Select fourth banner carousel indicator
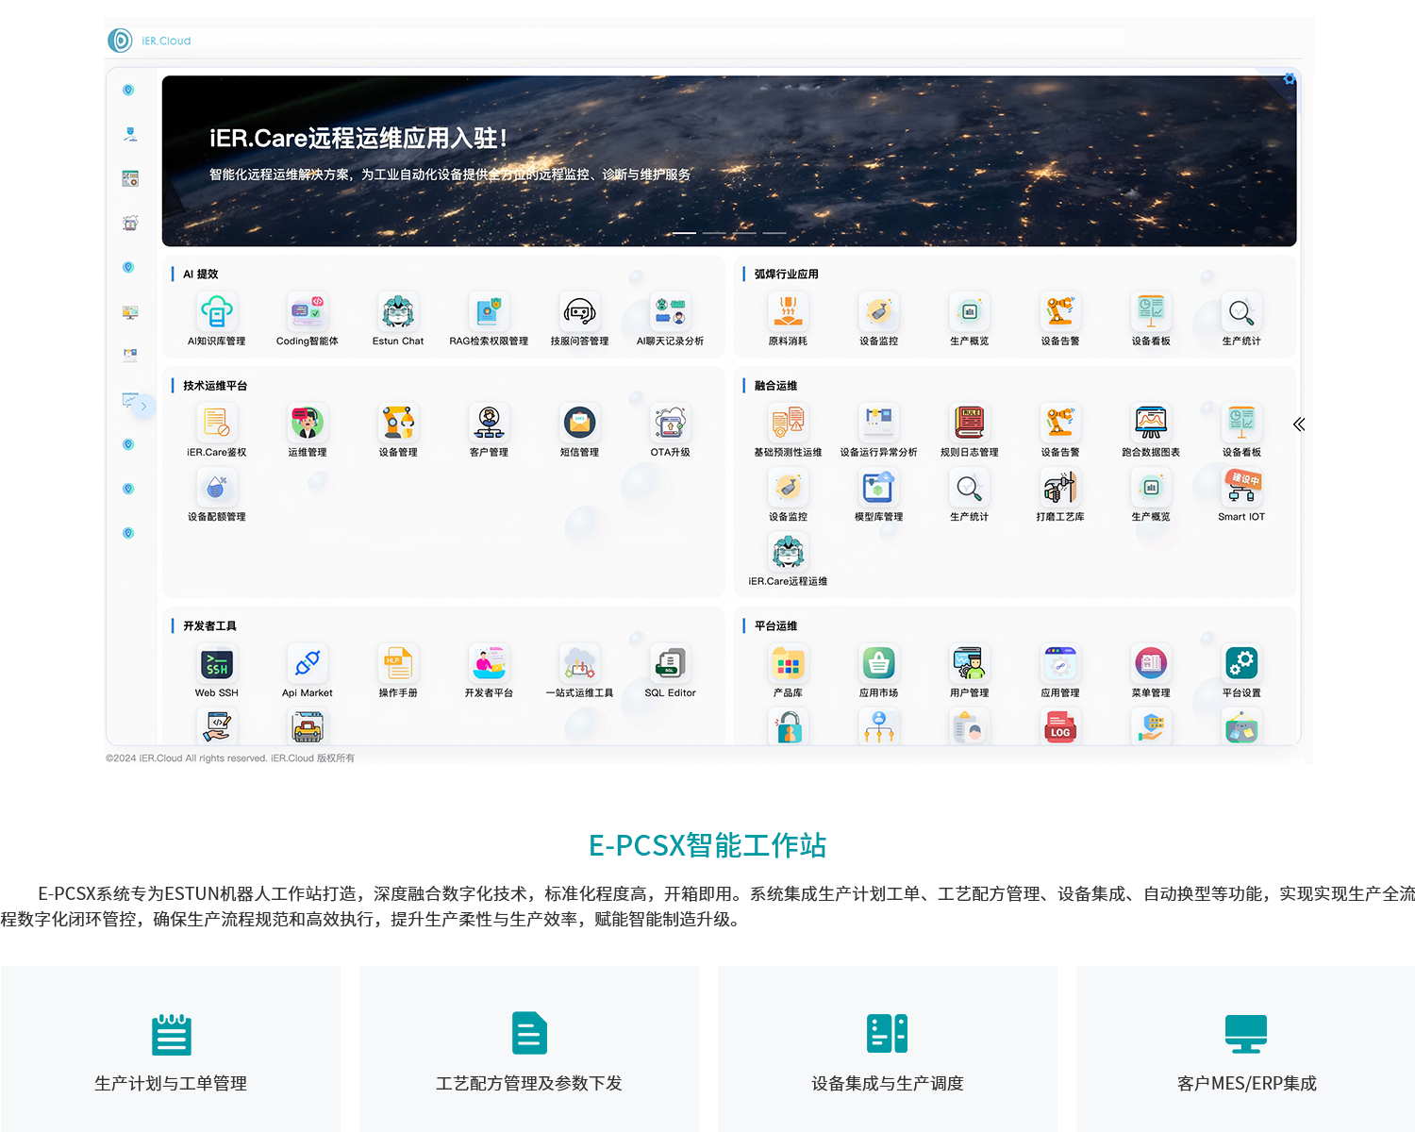The image size is (1415, 1132). coord(774,233)
